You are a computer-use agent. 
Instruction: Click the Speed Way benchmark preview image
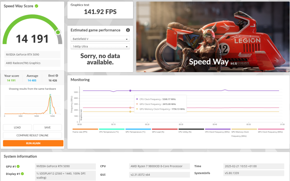tap(213, 37)
